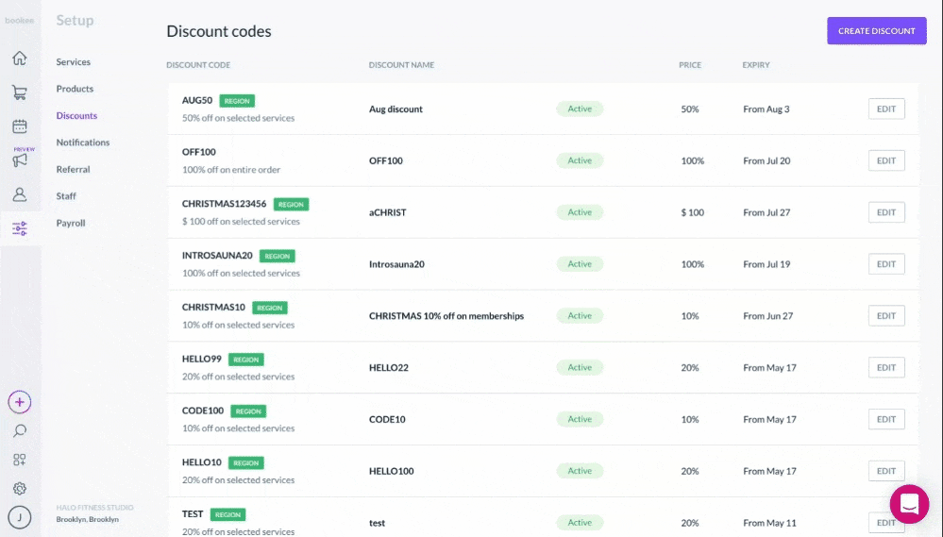The width and height of the screenshot is (943, 537).
Task: Click the purple plus quick-add icon
Action: [20, 402]
